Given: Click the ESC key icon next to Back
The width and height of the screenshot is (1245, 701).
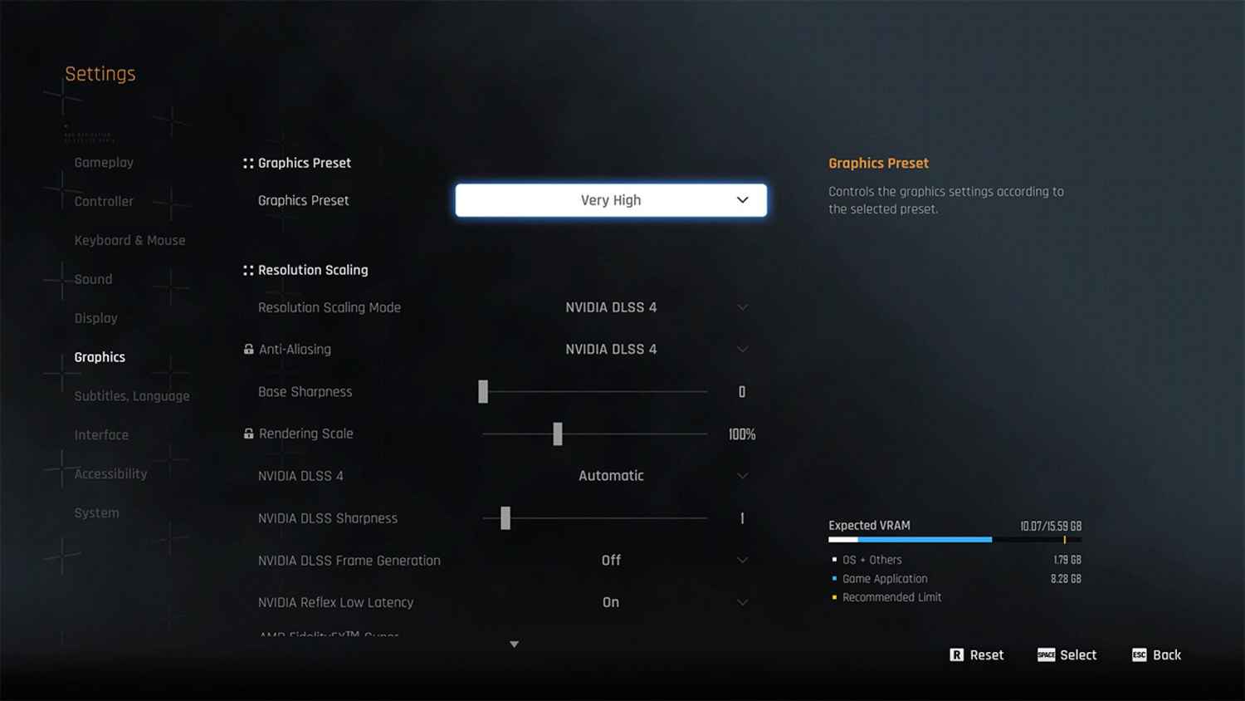Looking at the screenshot, I should [1139, 655].
